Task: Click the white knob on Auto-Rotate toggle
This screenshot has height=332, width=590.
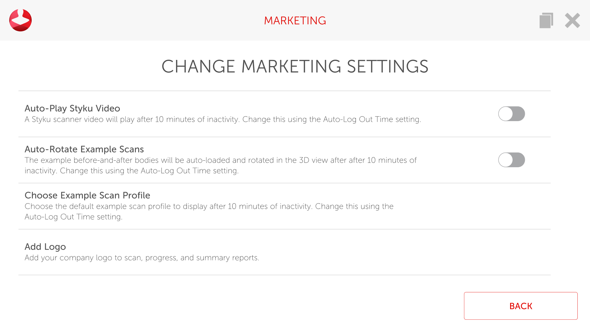Action: point(506,160)
